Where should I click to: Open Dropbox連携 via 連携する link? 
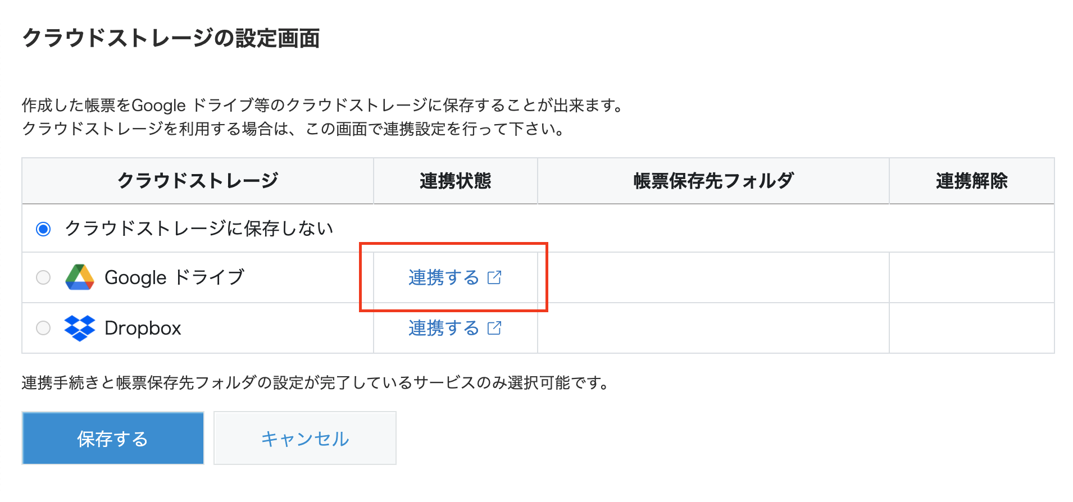click(x=444, y=328)
